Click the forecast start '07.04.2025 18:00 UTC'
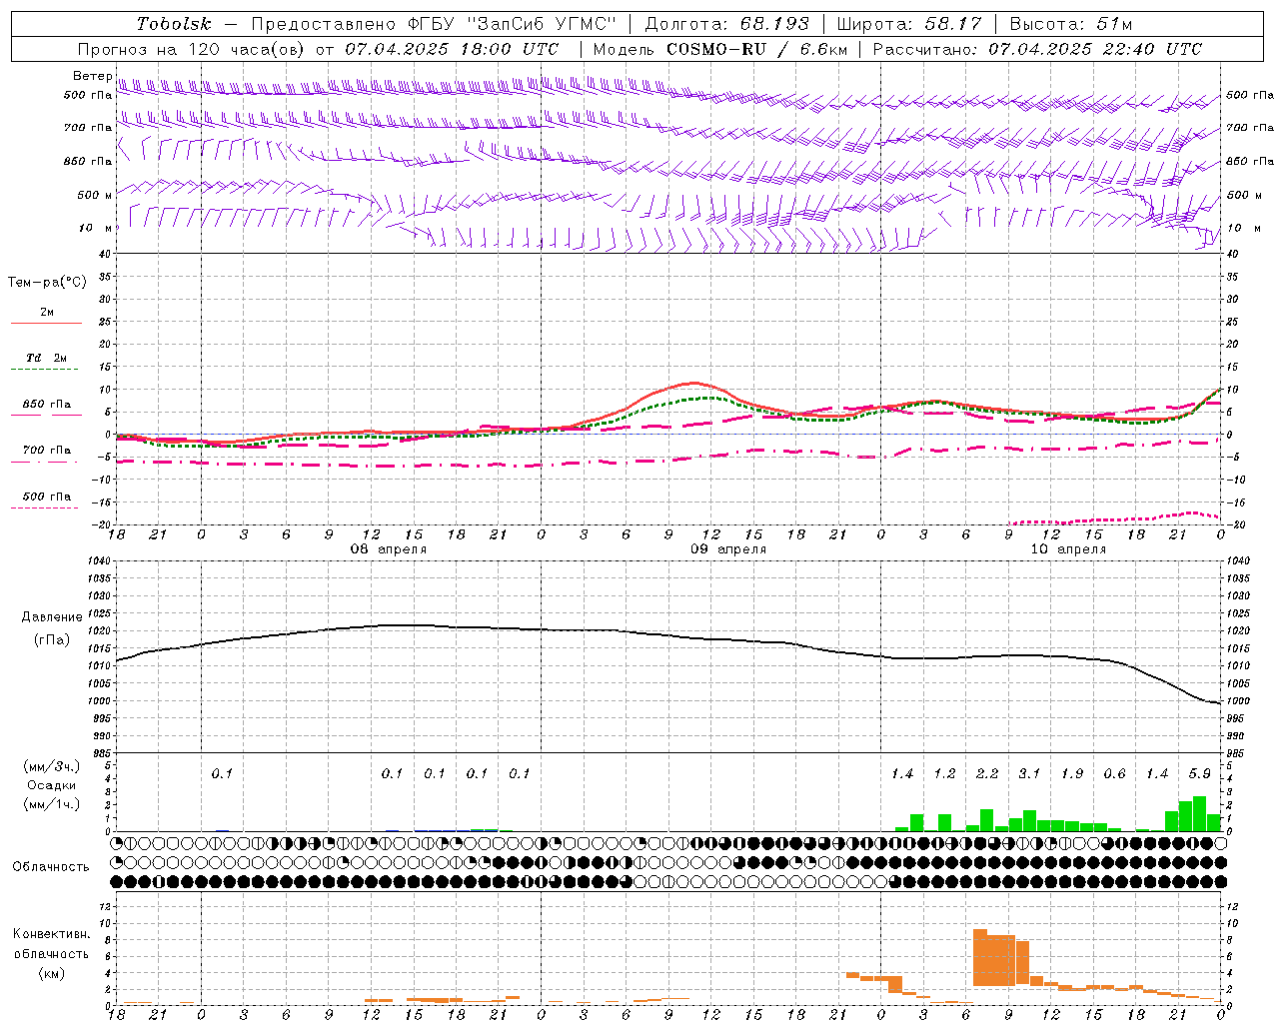 [x=452, y=49]
